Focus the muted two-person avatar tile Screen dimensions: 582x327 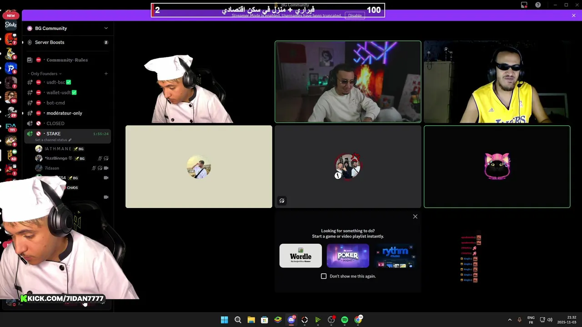pyautogui.click(x=348, y=167)
